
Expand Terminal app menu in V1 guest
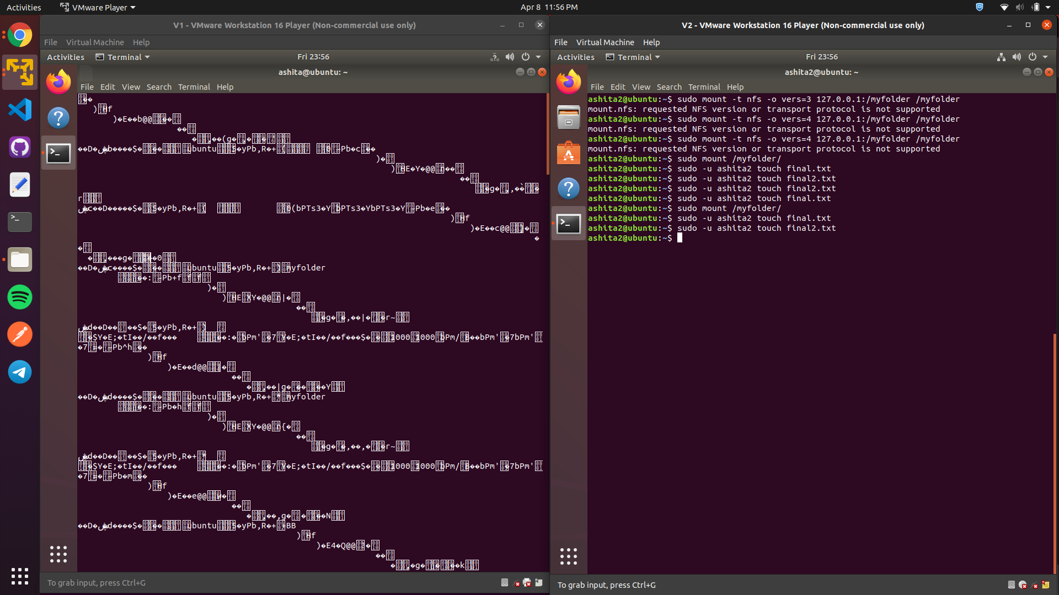click(123, 57)
